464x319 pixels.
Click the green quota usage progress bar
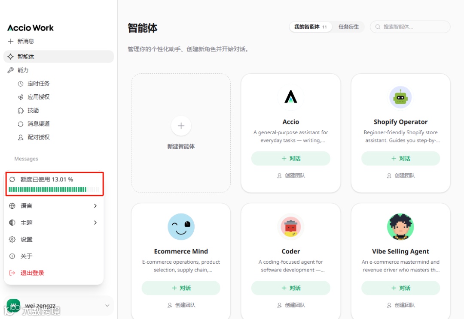pos(54,190)
